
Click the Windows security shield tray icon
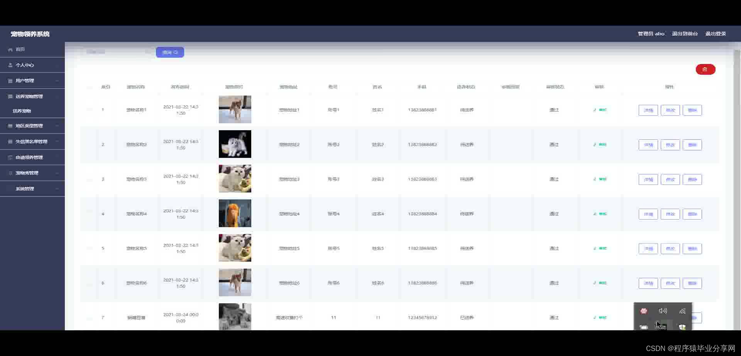682,327
